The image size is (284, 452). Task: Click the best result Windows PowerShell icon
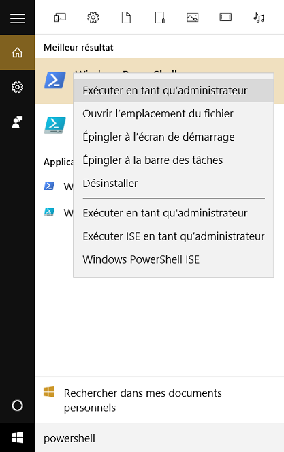click(x=55, y=80)
